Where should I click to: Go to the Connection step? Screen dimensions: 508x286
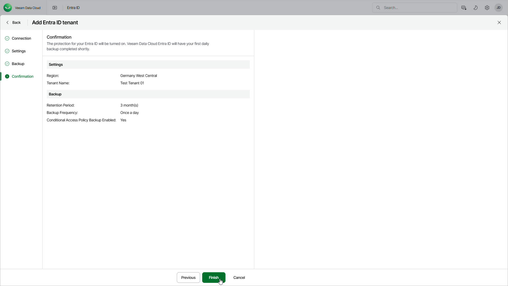pos(21,38)
